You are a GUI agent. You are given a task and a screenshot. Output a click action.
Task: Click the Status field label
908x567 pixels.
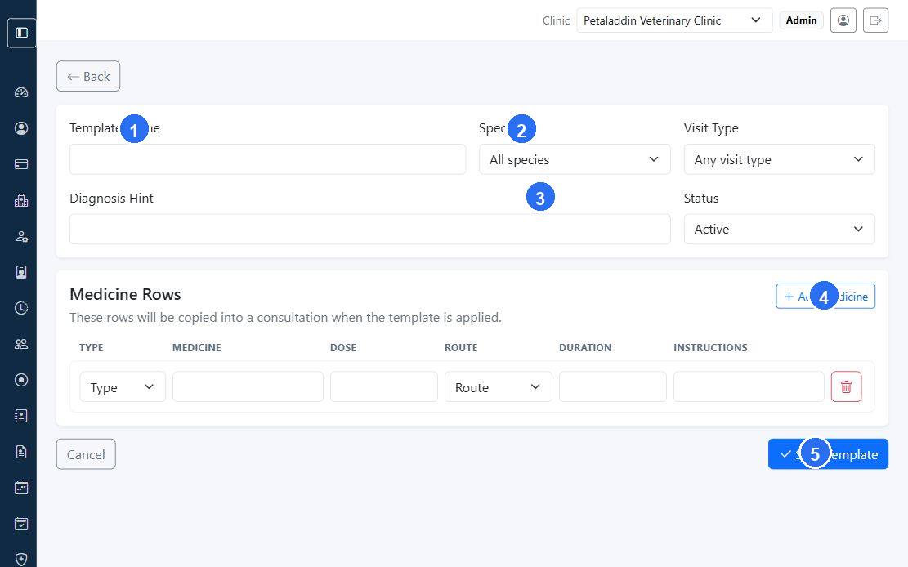pyautogui.click(x=701, y=198)
